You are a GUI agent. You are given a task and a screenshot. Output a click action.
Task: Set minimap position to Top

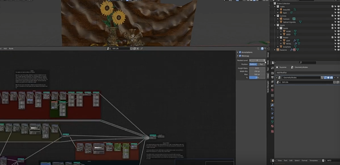tap(261, 64)
